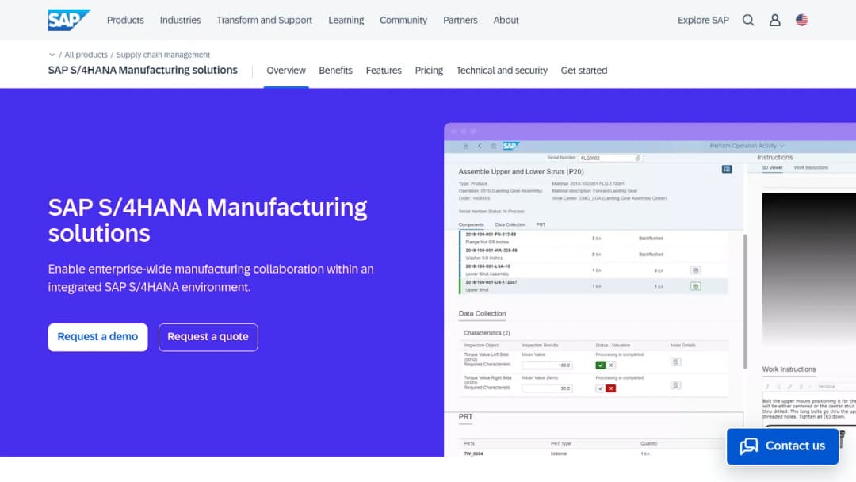Switch to the Pricing tab

[429, 71]
